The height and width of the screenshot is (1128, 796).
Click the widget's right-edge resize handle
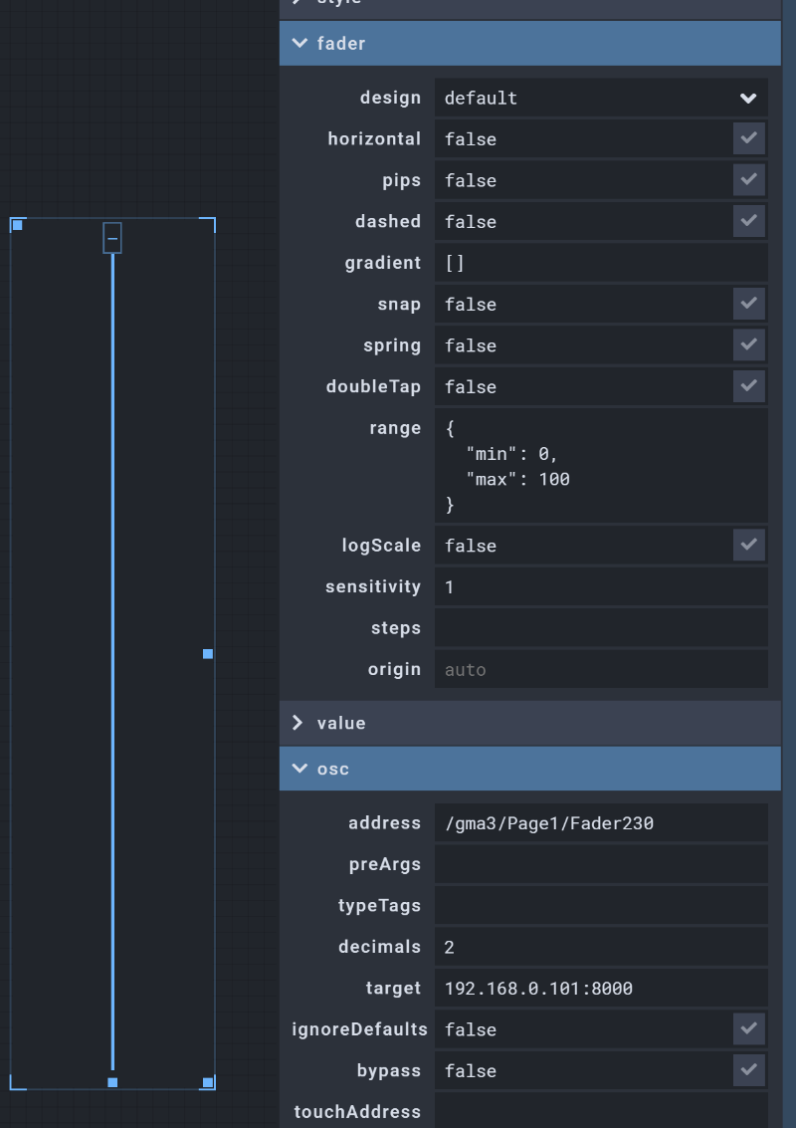(208, 654)
